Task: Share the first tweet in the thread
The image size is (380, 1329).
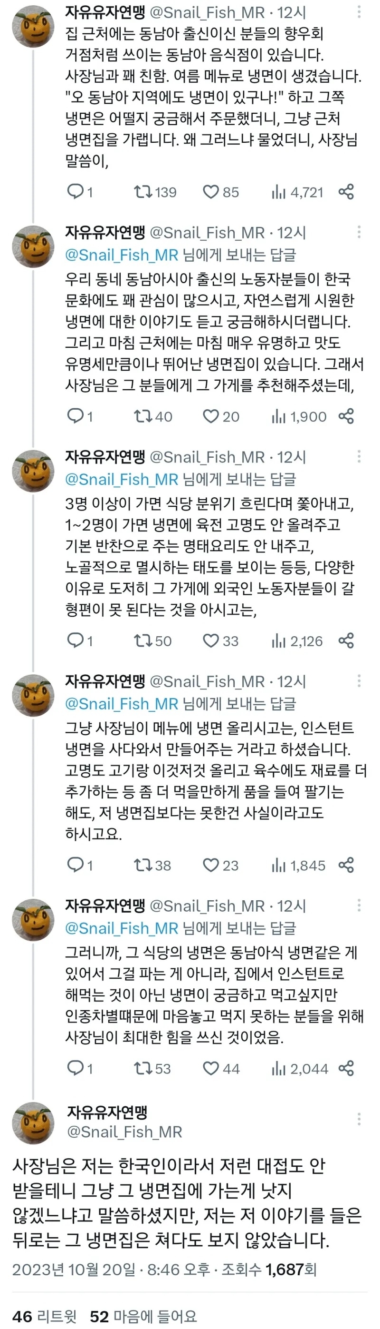Action: [x=346, y=192]
